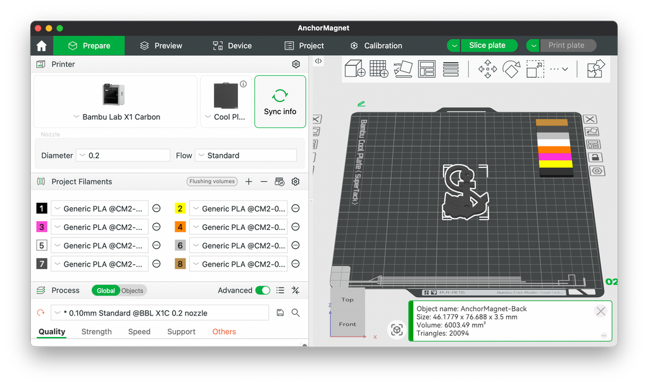
Task: Select the Speed settings tab
Action: (x=139, y=332)
